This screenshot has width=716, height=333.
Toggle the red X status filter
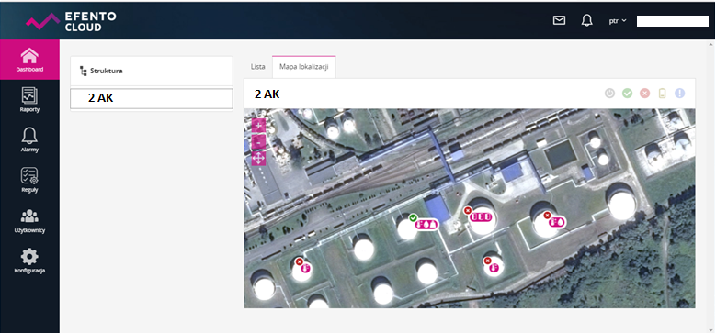(x=644, y=94)
